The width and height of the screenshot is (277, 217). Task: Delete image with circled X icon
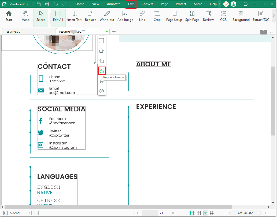tap(102, 91)
